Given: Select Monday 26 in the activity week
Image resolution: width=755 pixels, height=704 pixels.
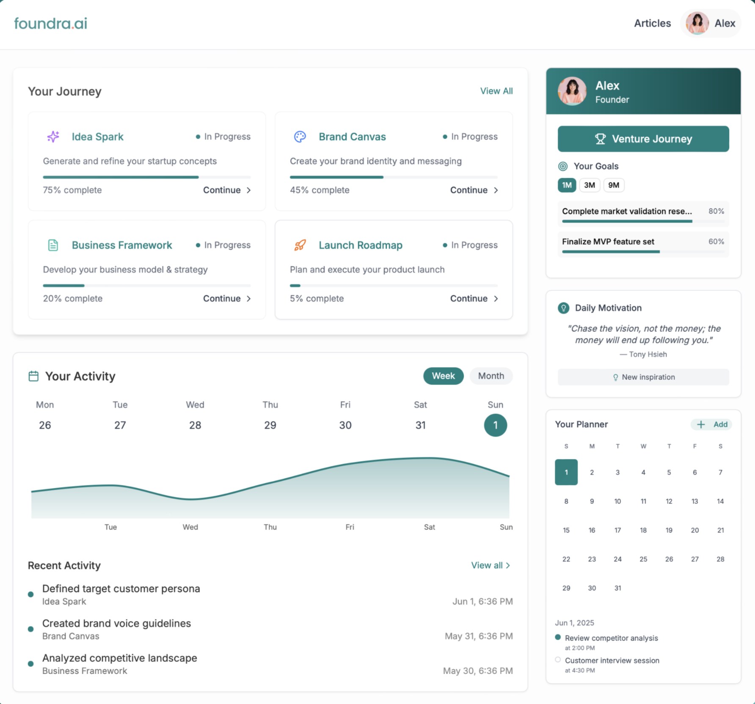Looking at the screenshot, I should (x=45, y=425).
